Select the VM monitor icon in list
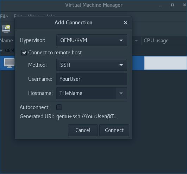Viewport: 187px width, 174px height. [x=9, y=63]
